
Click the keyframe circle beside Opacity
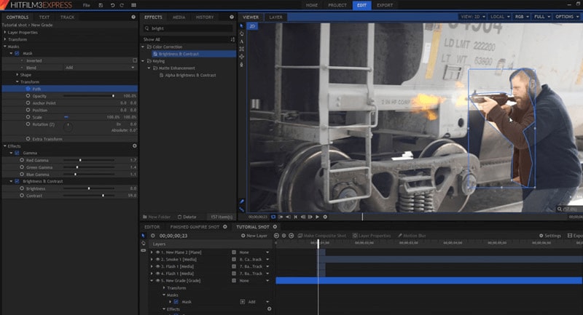point(28,95)
